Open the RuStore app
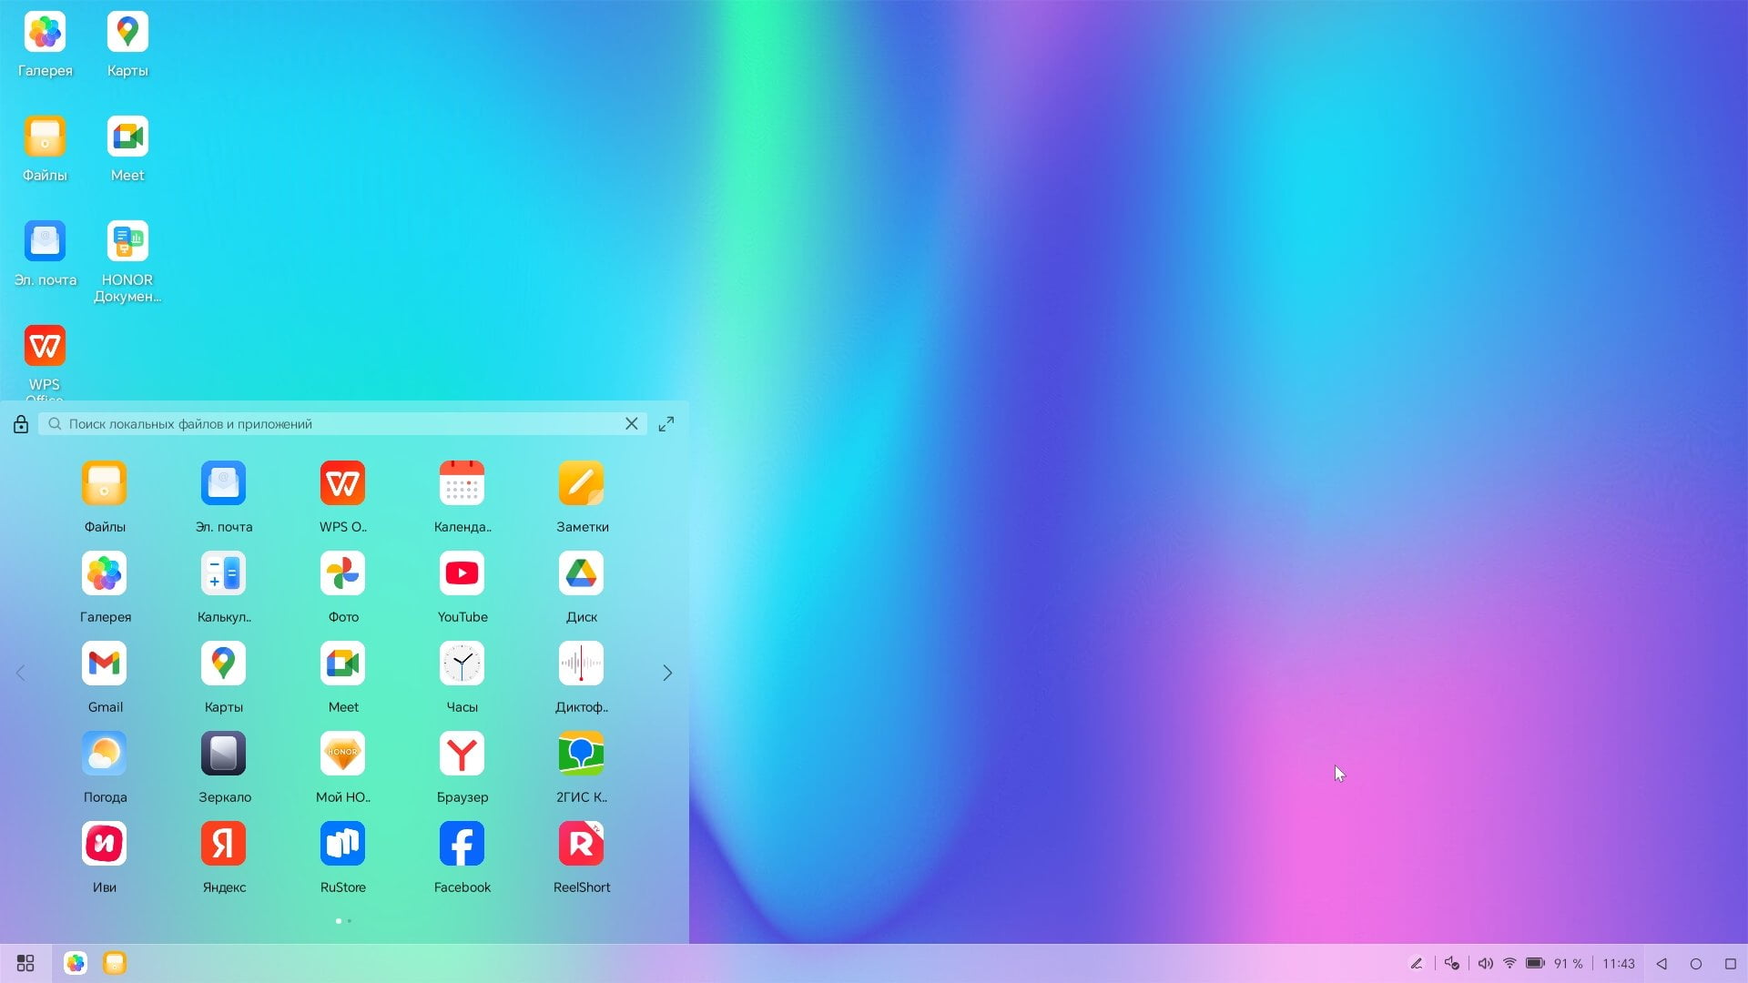1748x983 pixels. tap(343, 856)
